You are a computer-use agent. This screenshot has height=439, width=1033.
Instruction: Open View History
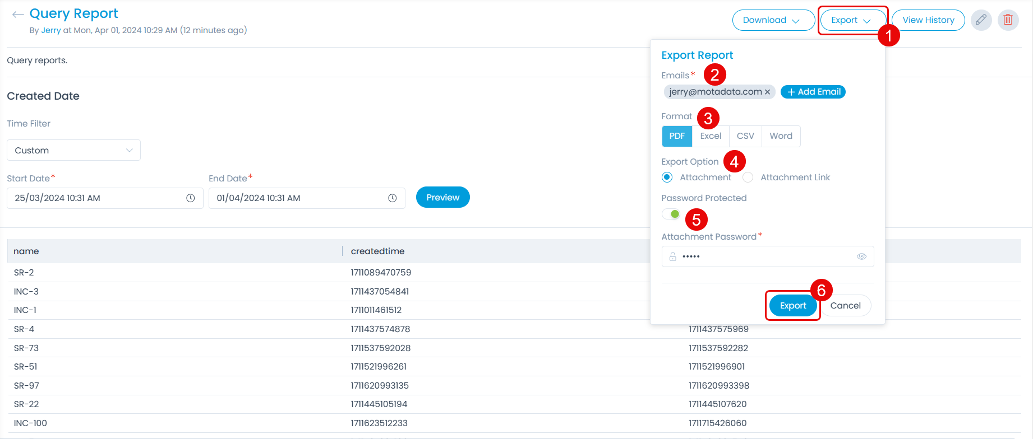928,20
